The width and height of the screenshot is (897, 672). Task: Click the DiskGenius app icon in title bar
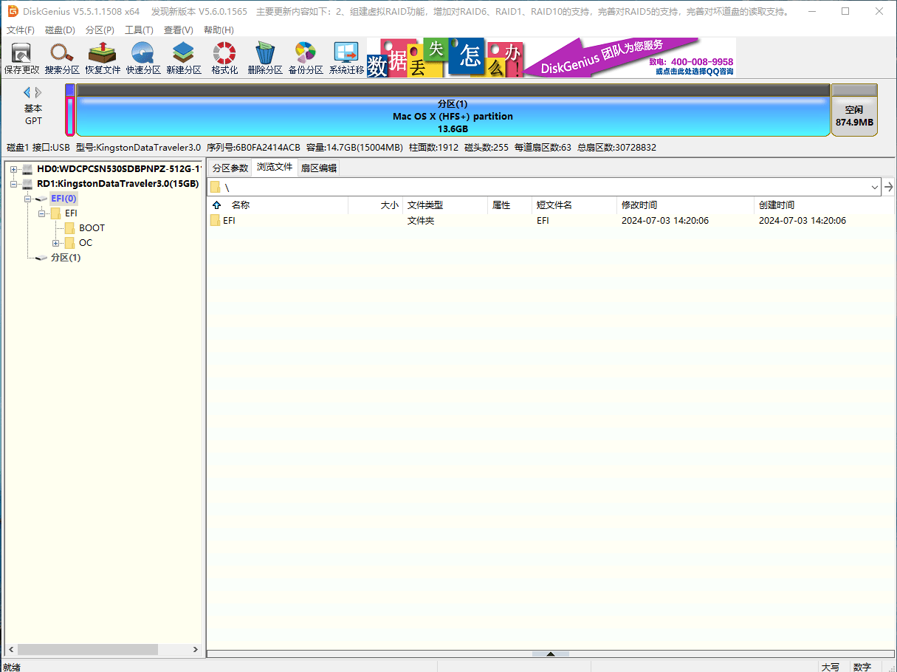click(13, 11)
